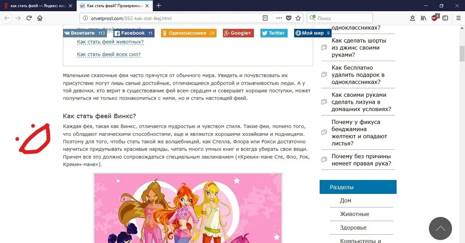Click the scroll-to-top arrow button
465x243 pixels.
coord(440,229)
